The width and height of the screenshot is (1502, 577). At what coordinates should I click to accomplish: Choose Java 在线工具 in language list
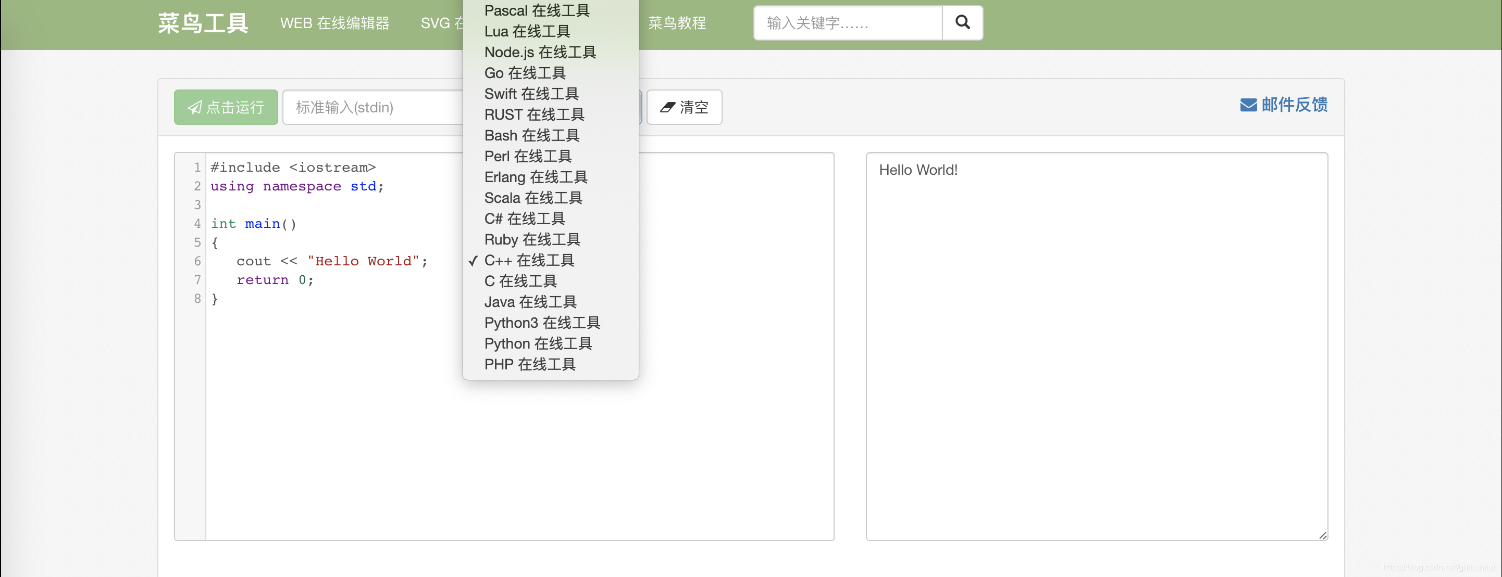pos(530,302)
